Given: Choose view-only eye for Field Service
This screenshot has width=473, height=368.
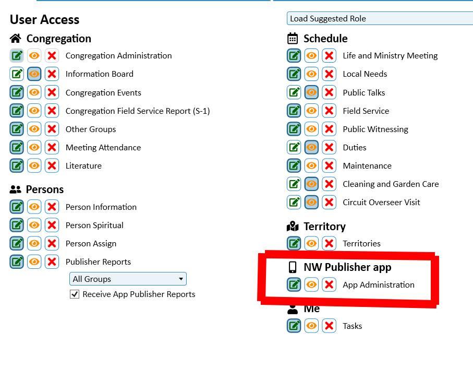Looking at the screenshot, I should coord(311,111).
